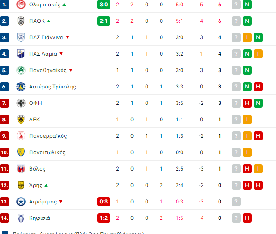The width and height of the screenshot is (276, 234).
Task: Click Κηφισιά red 1:2 score badge
Action: click(x=104, y=218)
